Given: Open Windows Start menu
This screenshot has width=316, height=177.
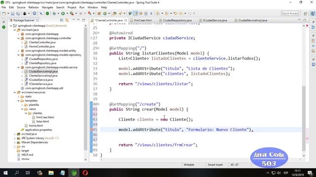Looking at the screenshot, I should (5, 173).
